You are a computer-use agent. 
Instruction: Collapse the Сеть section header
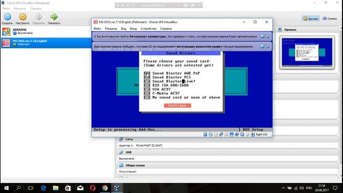227,139
